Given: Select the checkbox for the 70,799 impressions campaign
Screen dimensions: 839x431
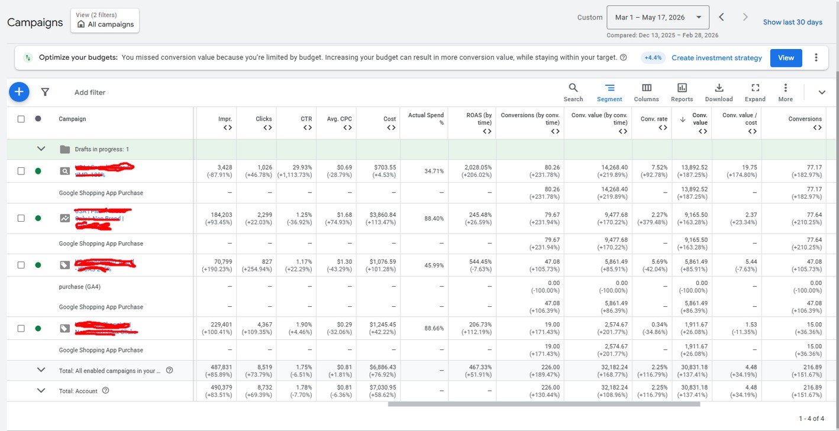Looking at the screenshot, I should pyautogui.click(x=21, y=265).
